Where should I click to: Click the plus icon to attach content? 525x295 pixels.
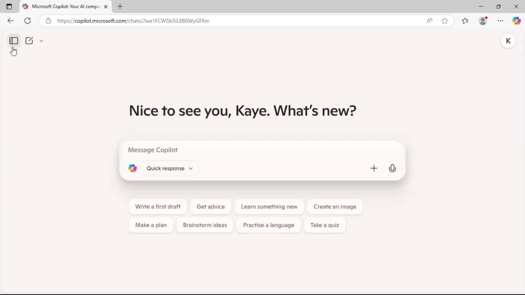[374, 168]
